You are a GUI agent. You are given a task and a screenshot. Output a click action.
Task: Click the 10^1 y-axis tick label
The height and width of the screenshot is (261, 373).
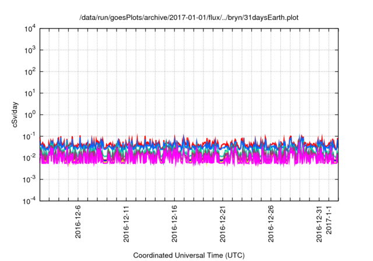click(30, 93)
